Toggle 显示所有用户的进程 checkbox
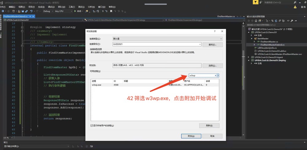Image resolution: width=307 pixels, height=150 pixels. (92, 126)
